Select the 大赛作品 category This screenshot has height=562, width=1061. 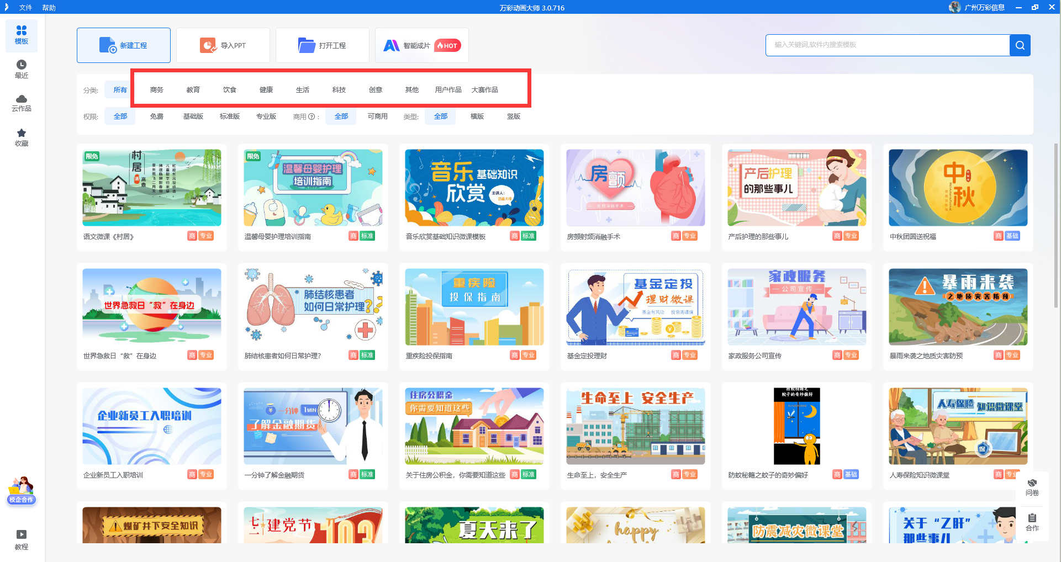485,89
